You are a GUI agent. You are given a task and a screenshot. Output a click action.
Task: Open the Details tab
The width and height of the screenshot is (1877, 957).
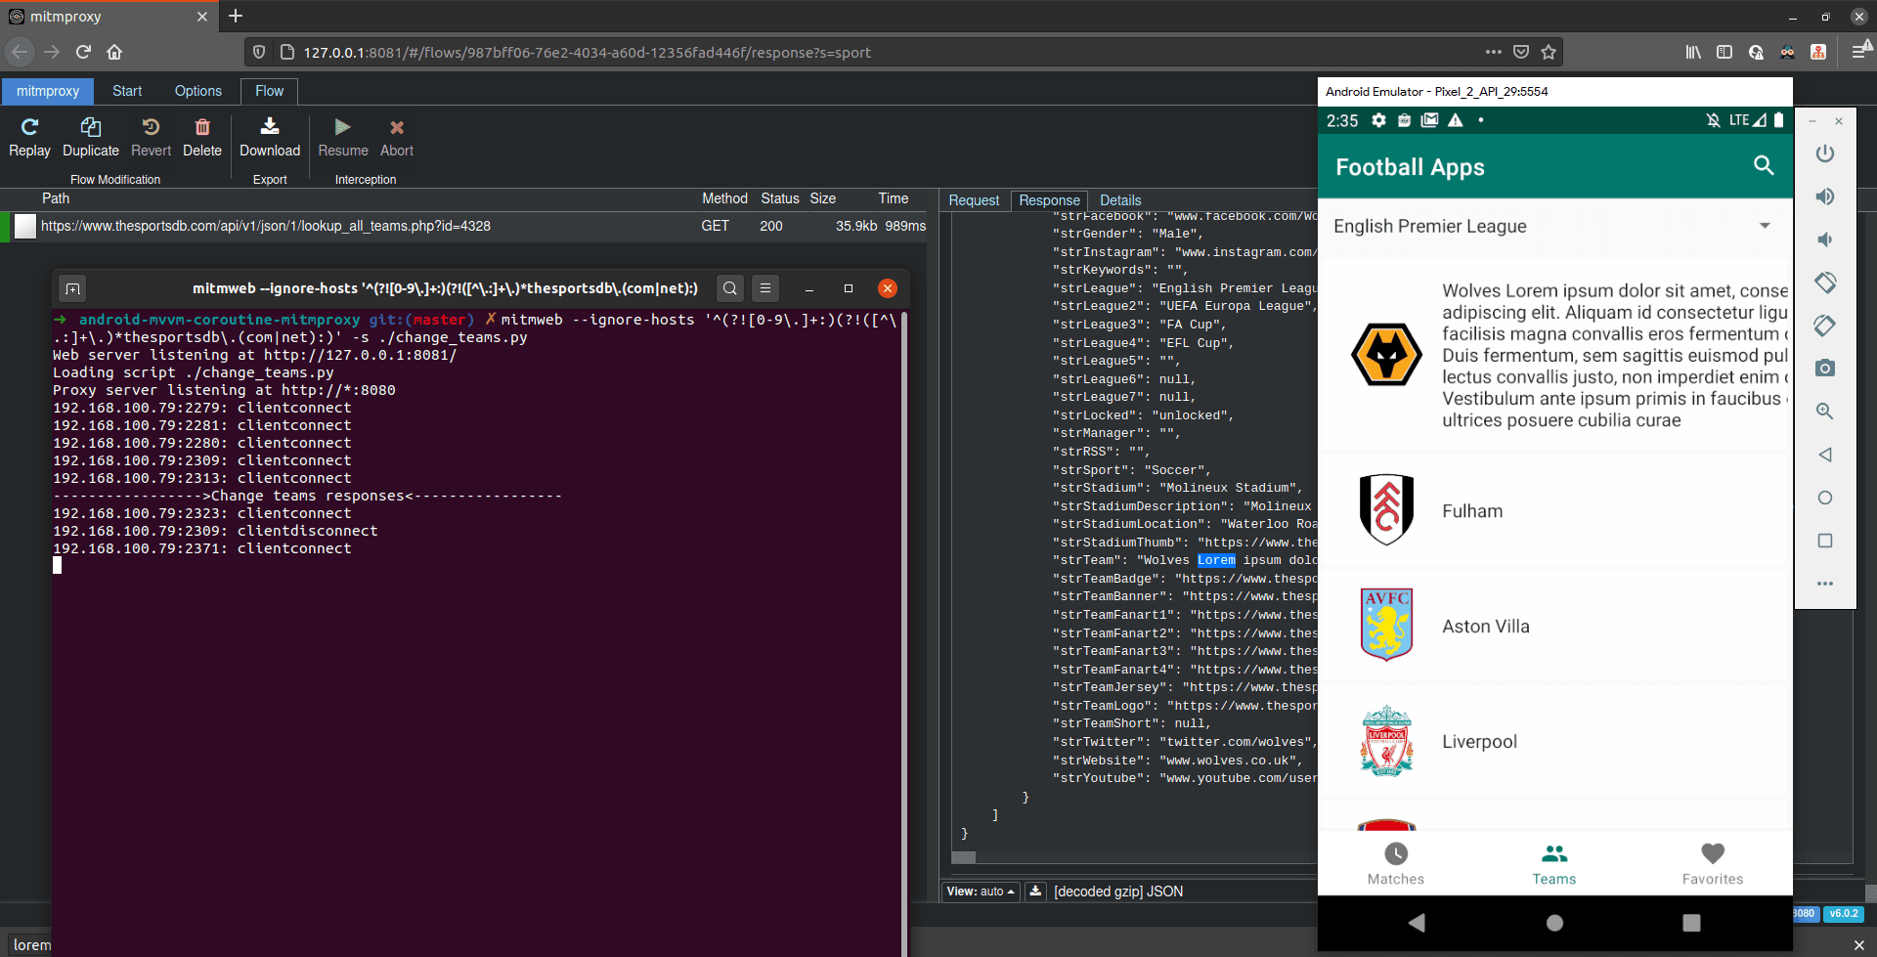coord(1120,200)
